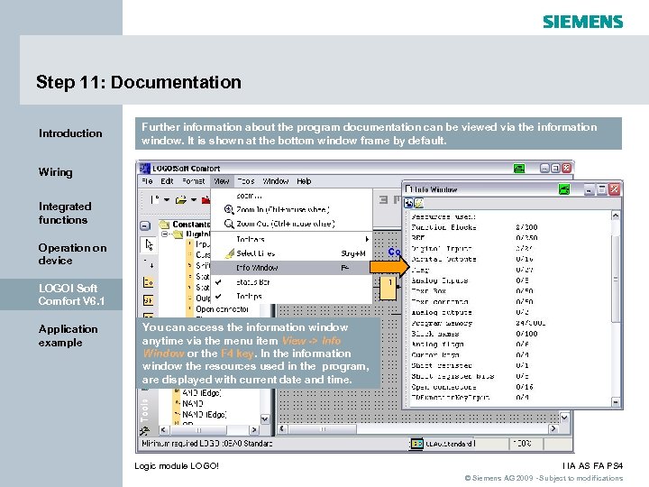Click the Select Lines pencil icon
This screenshot has width=649, height=487.
coord(229,253)
